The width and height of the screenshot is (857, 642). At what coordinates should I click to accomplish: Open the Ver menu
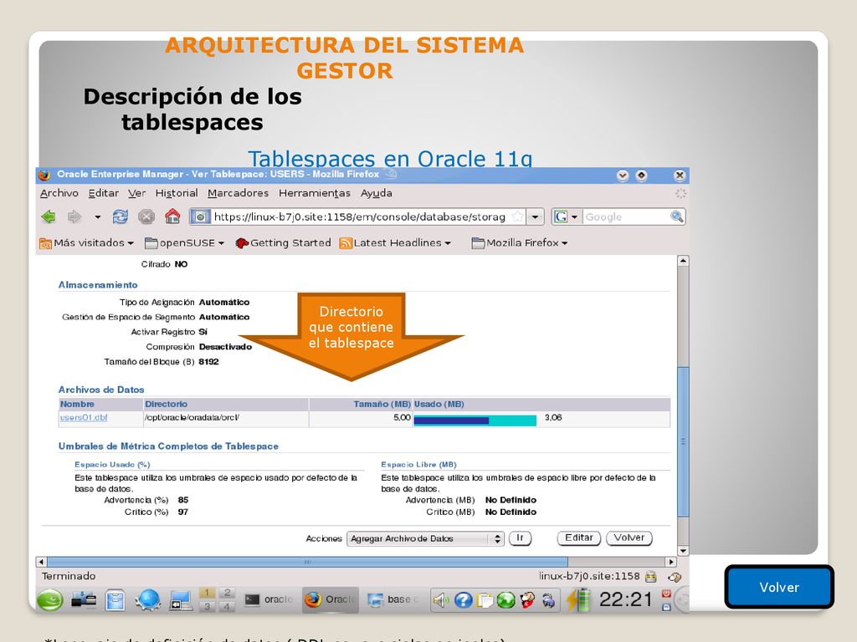tap(136, 193)
